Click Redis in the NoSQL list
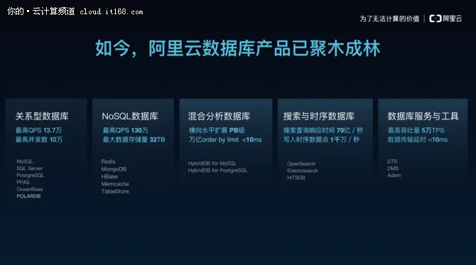 point(109,161)
